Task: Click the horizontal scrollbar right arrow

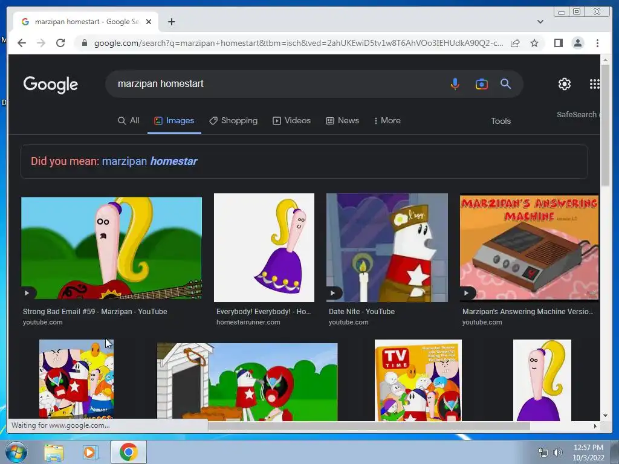Action: click(x=595, y=426)
